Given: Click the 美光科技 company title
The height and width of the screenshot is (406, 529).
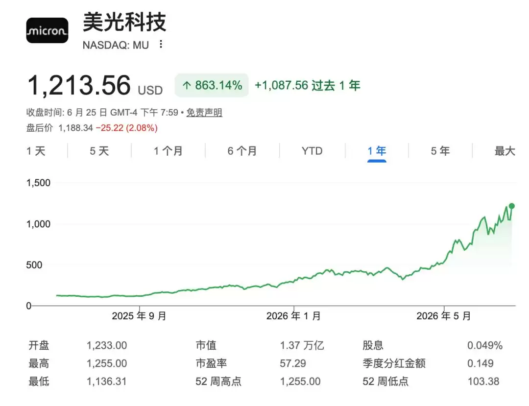Looking at the screenshot, I should click(x=124, y=22).
